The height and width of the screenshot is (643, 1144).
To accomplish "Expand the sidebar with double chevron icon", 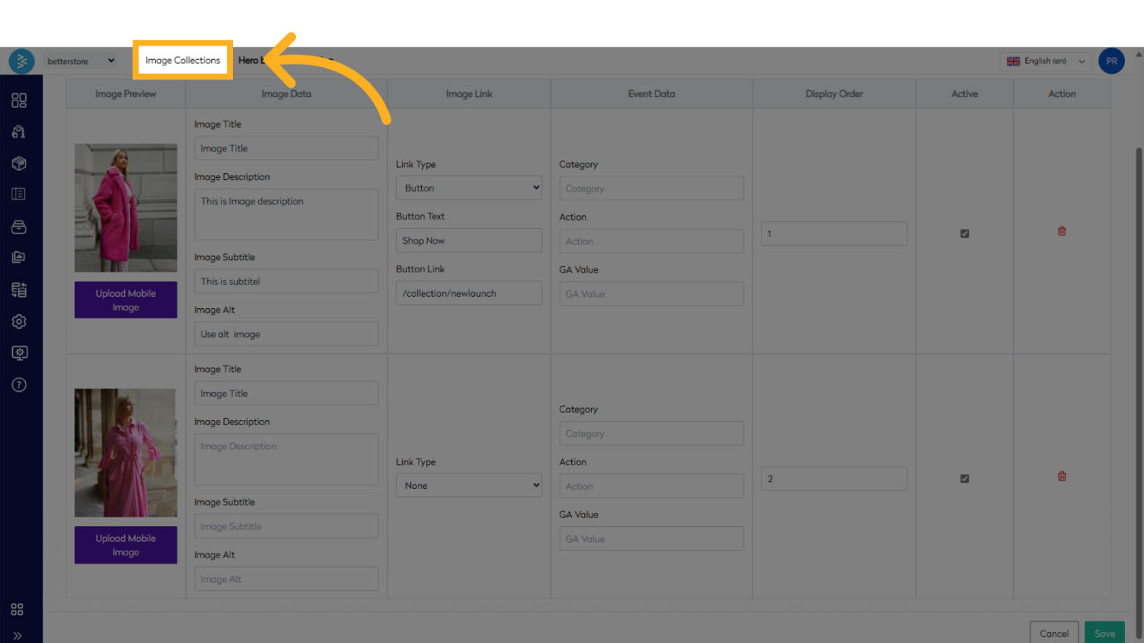I will click(x=17, y=636).
